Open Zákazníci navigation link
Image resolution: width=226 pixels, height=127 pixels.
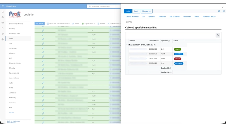(13, 93)
